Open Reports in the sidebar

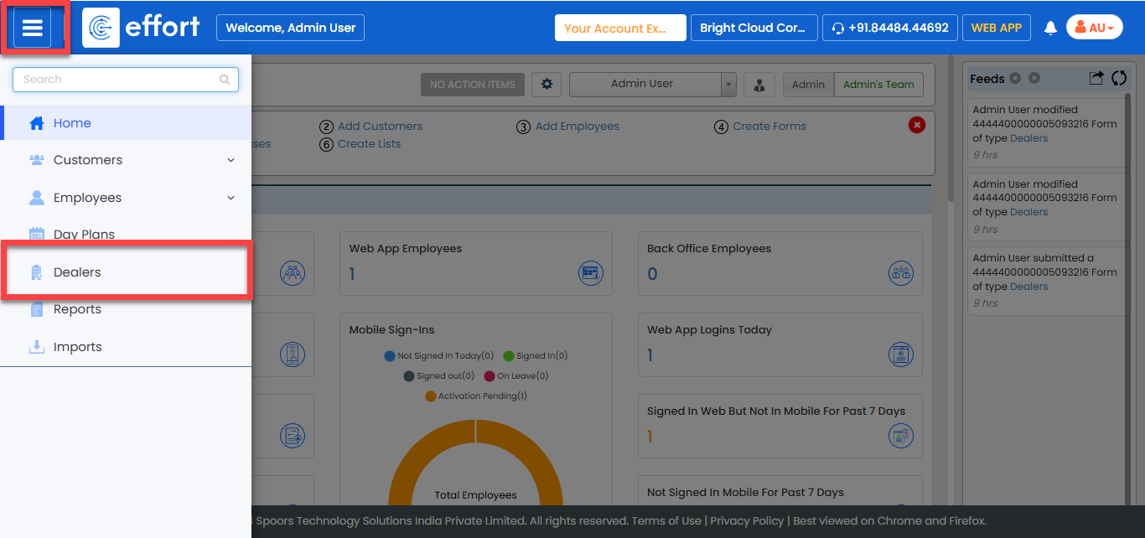click(x=77, y=309)
